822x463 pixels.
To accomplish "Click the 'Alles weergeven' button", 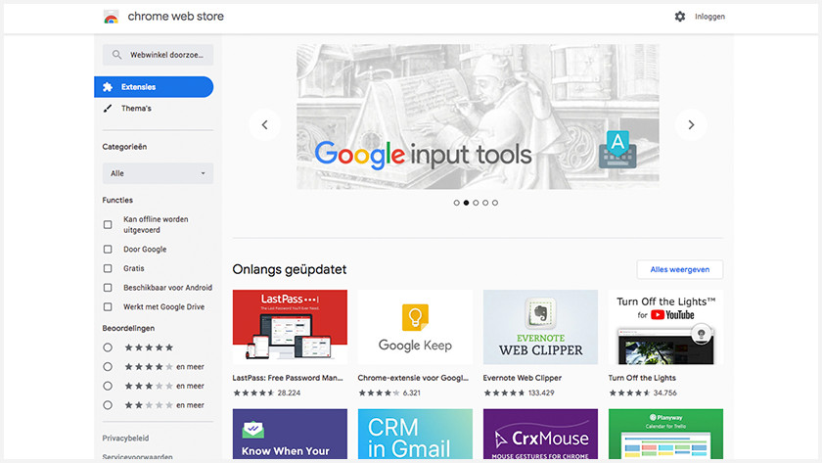I will point(679,269).
